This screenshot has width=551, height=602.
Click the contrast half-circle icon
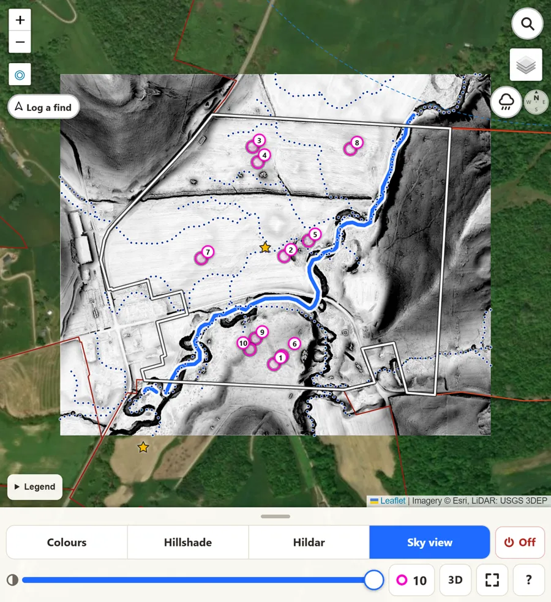point(12,580)
